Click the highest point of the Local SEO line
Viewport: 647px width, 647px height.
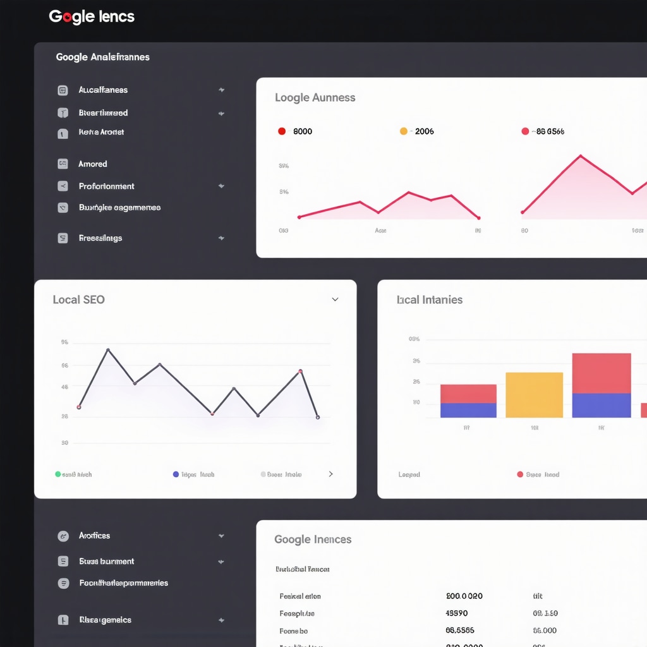coord(108,350)
